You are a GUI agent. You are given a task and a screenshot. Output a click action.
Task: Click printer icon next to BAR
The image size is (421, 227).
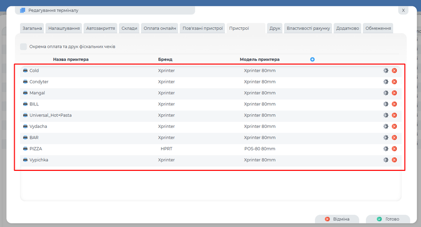25,137
